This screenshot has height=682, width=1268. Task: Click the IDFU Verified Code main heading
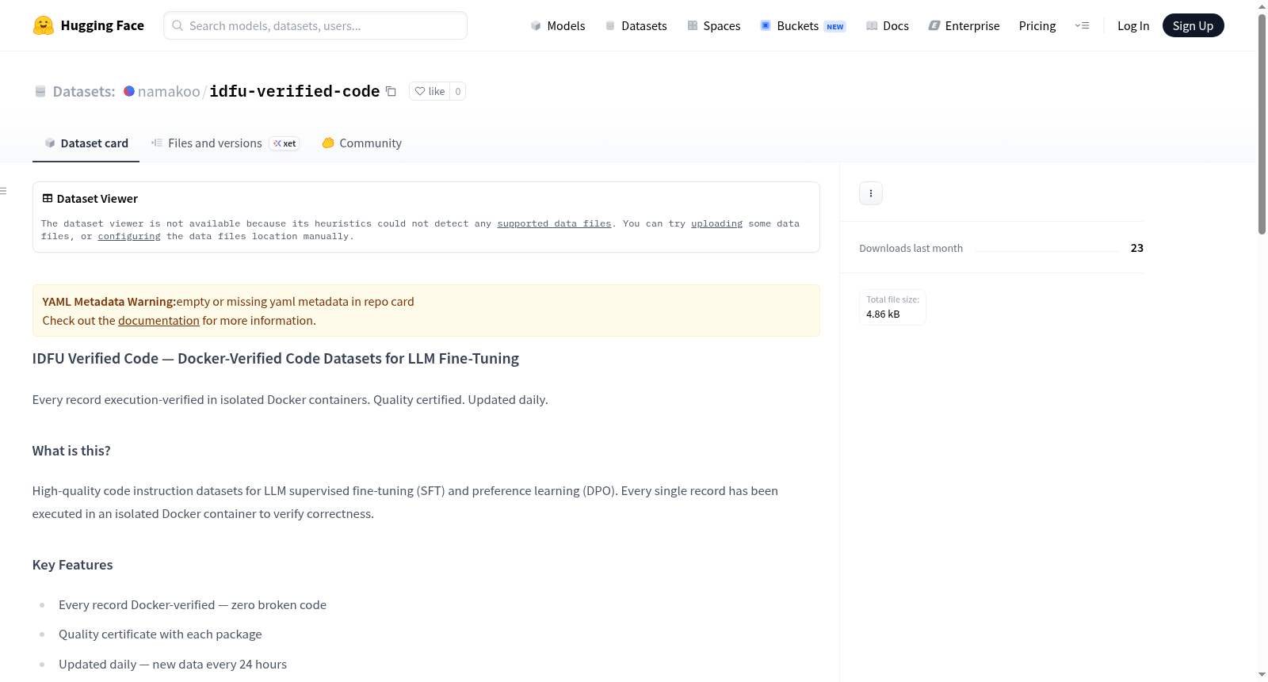pyautogui.click(x=276, y=359)
